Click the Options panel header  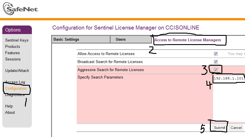point(17,30)
